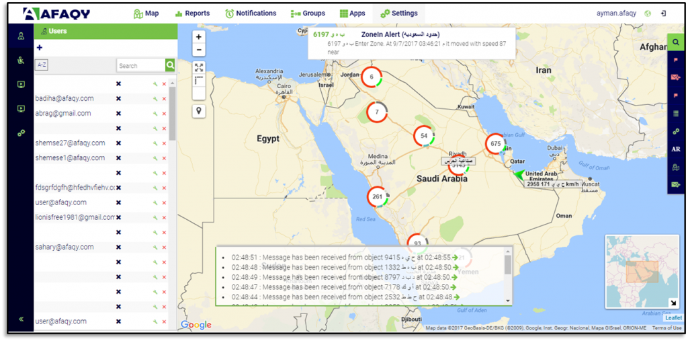Open the gears settings icon in left sidebar

click(21, 132)
